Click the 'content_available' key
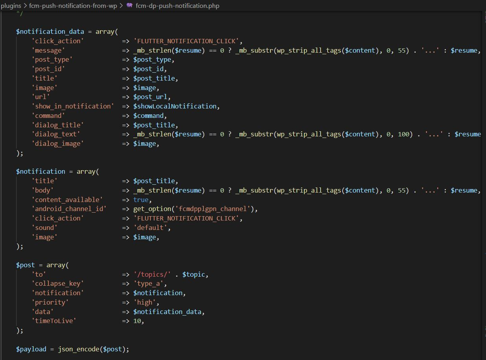This screenshot has width=486, height=360. [67, 200]
